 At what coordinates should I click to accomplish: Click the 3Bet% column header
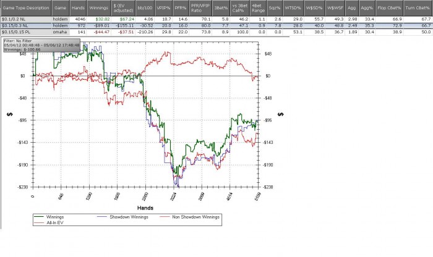[221, 8]
